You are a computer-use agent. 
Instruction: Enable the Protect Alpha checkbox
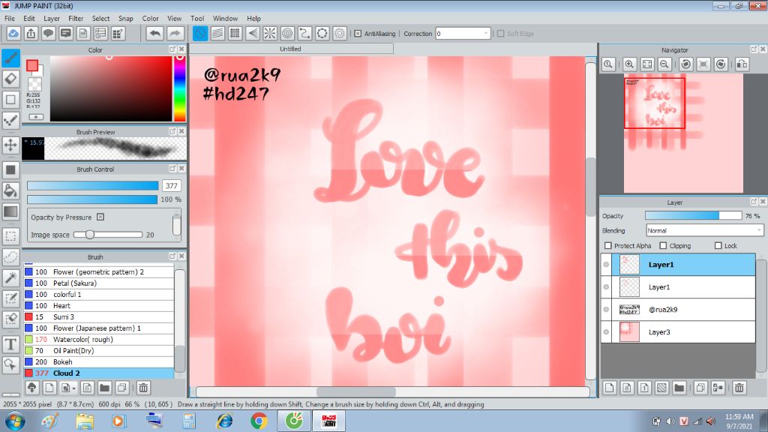(608, 246)
